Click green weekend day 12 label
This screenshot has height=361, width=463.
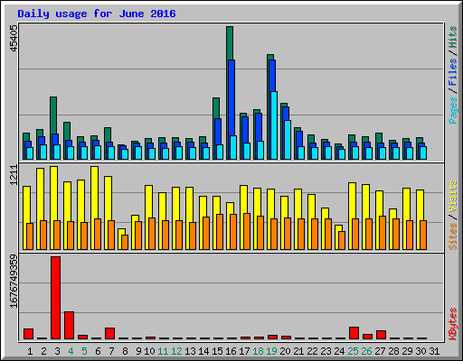pyautogui.click(x=176, y=351)
